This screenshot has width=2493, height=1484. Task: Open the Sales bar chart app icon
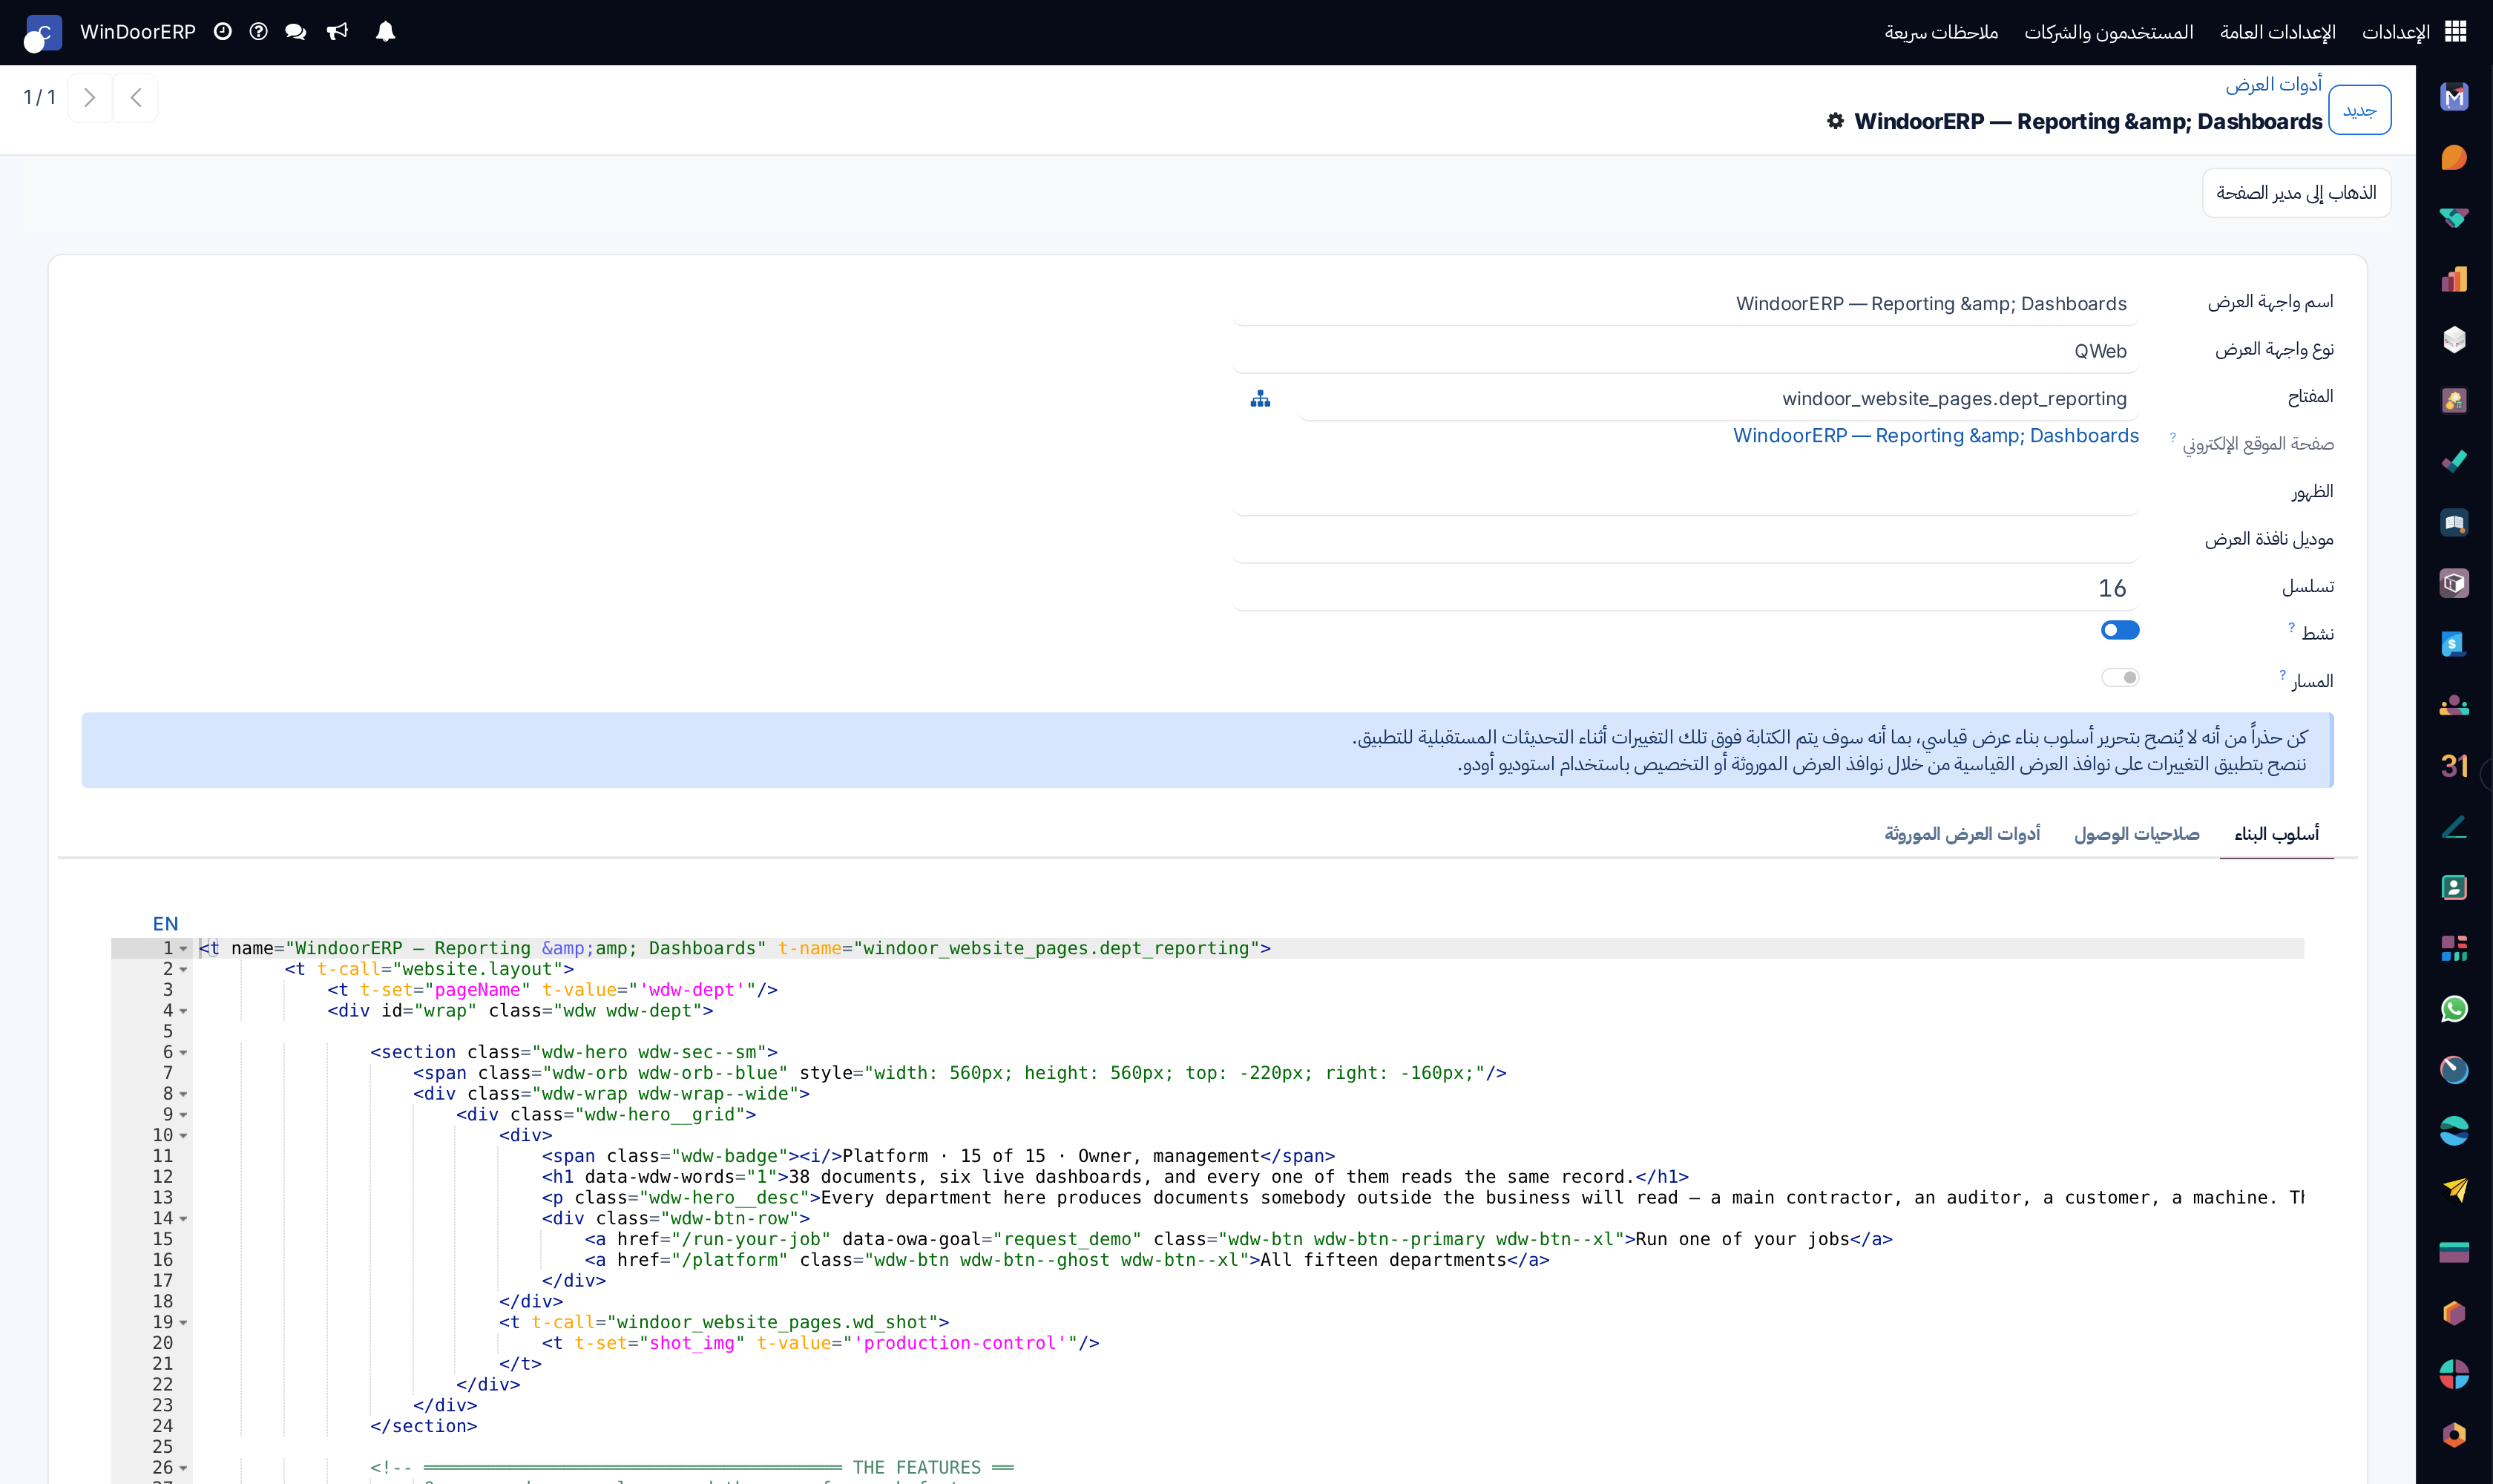pyautogui.click(x=2454, y=279)
